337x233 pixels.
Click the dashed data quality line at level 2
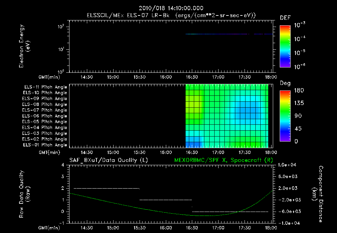tap(107, 188)
